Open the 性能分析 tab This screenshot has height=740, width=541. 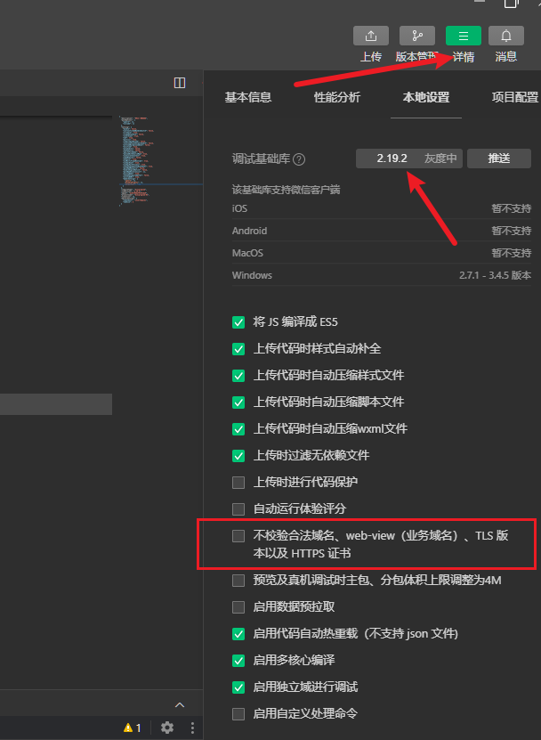[337, 98]
